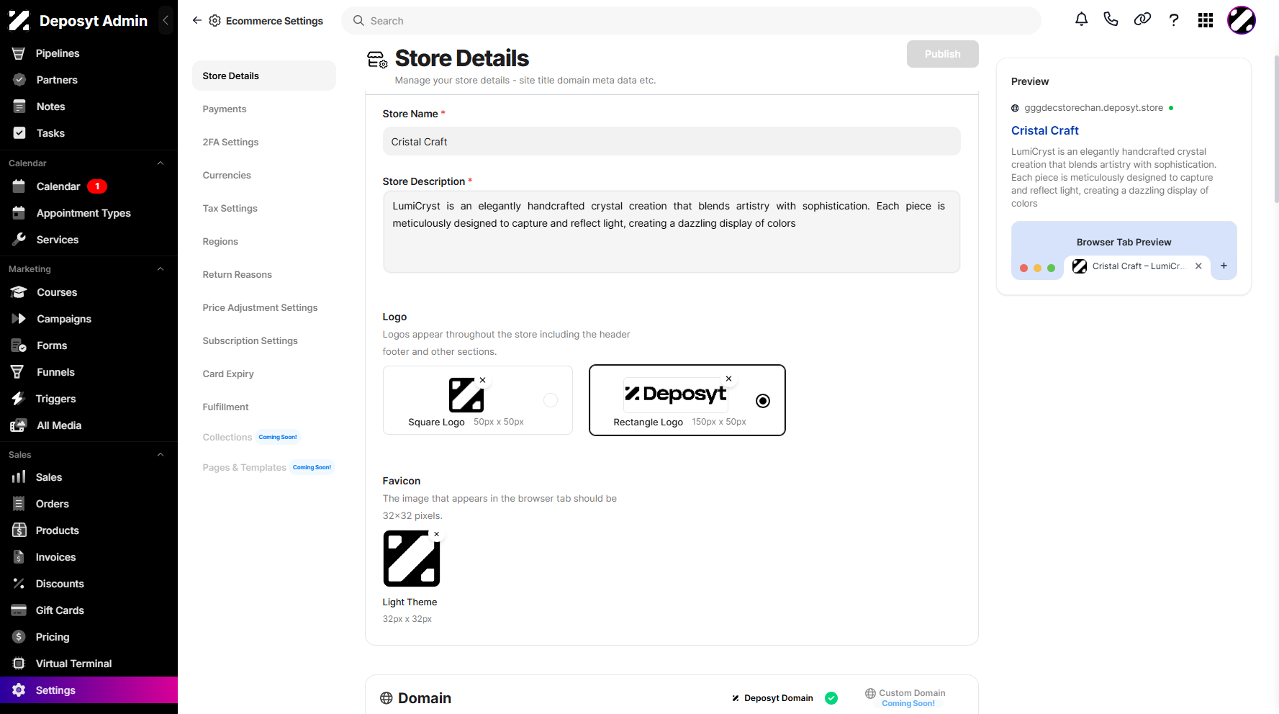Click the link chain icon in header

click(1142, 20)
